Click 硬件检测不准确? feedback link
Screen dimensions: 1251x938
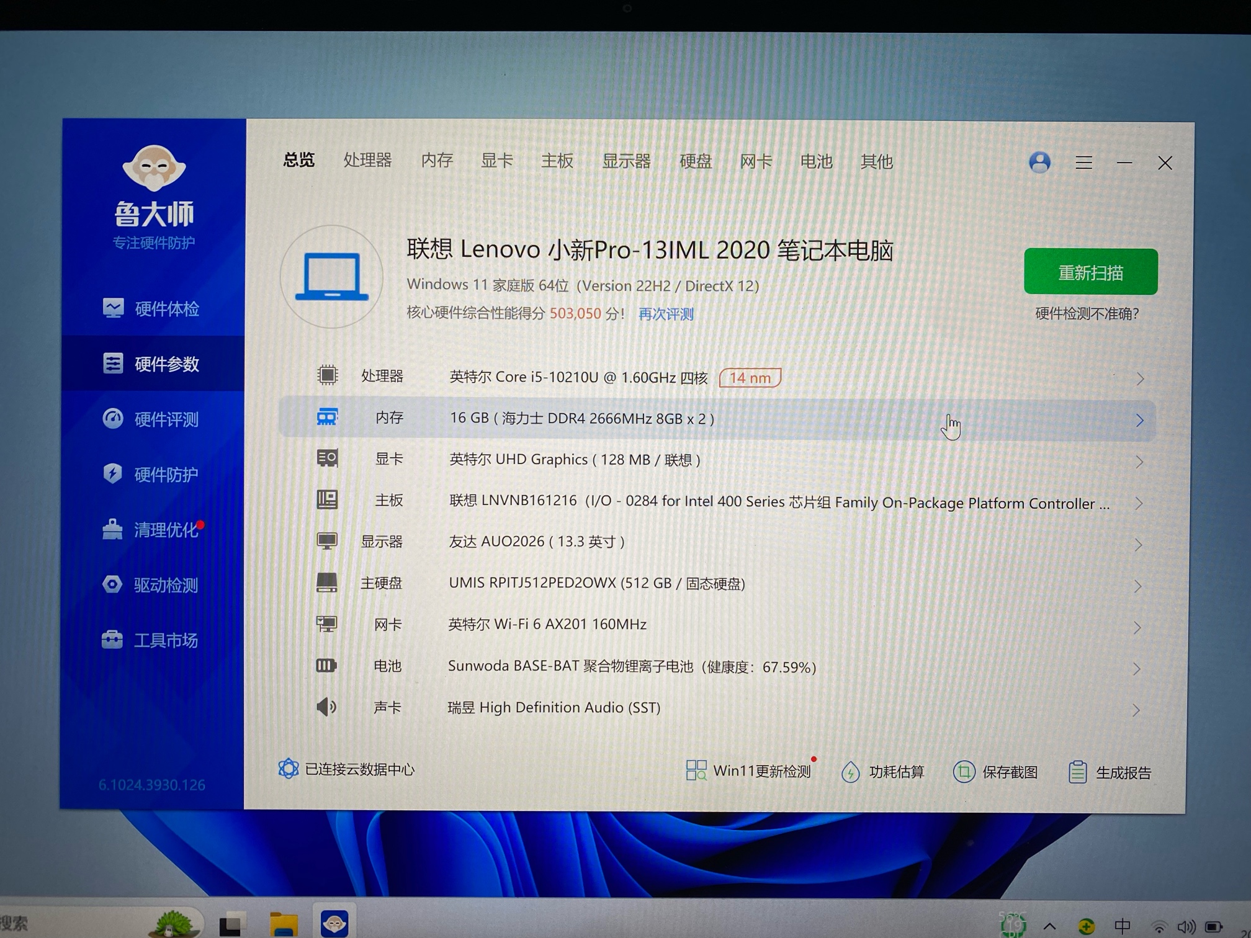tap(1087, 314)
